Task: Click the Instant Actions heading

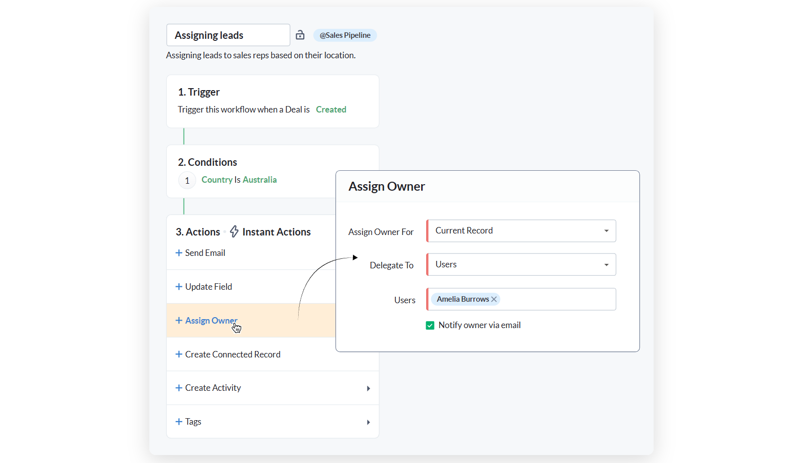Action: click(x=276, y=232)
